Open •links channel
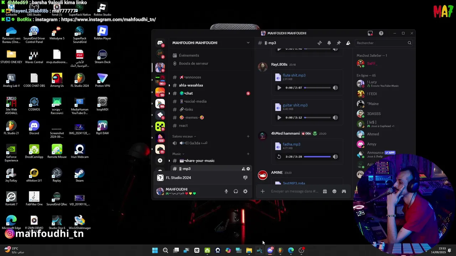The height and width of the screenshot is (256, 456). point(211,110)
